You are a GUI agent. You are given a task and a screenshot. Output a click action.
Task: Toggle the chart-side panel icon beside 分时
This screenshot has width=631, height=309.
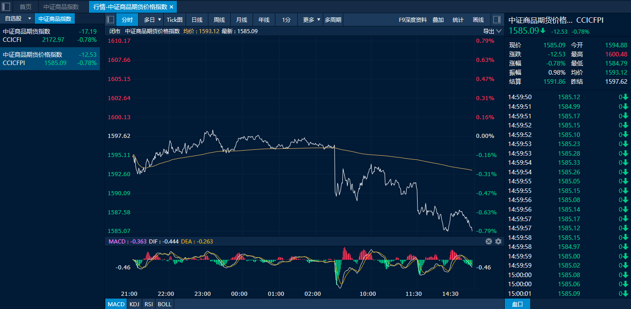pyautogui.click(x=110, y=20)
